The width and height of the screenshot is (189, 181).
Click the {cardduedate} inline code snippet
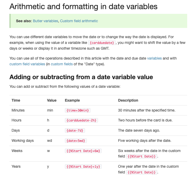click(102, 43)
